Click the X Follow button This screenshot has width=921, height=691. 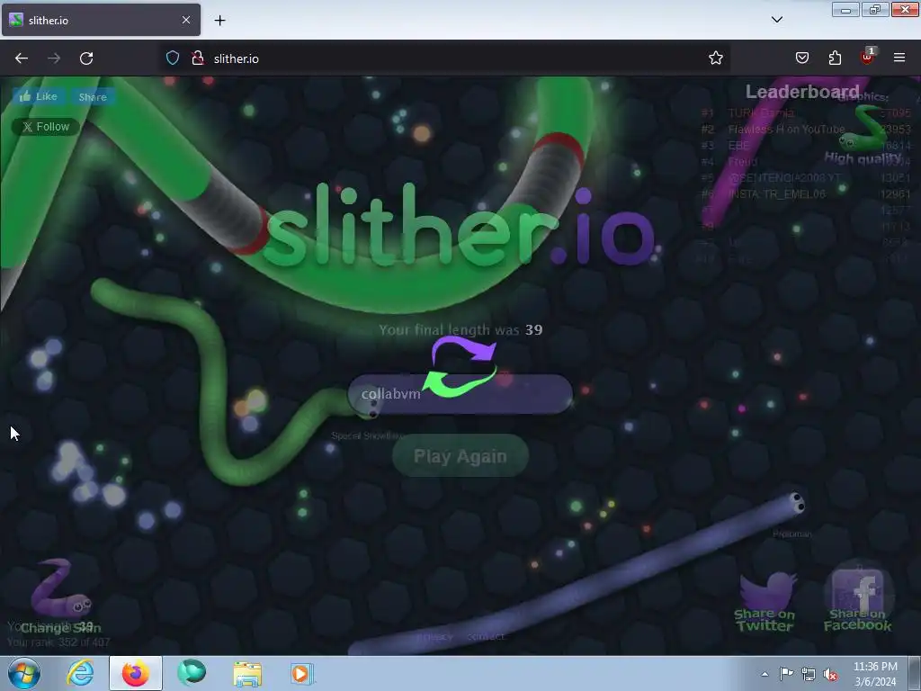pos(46,126)
